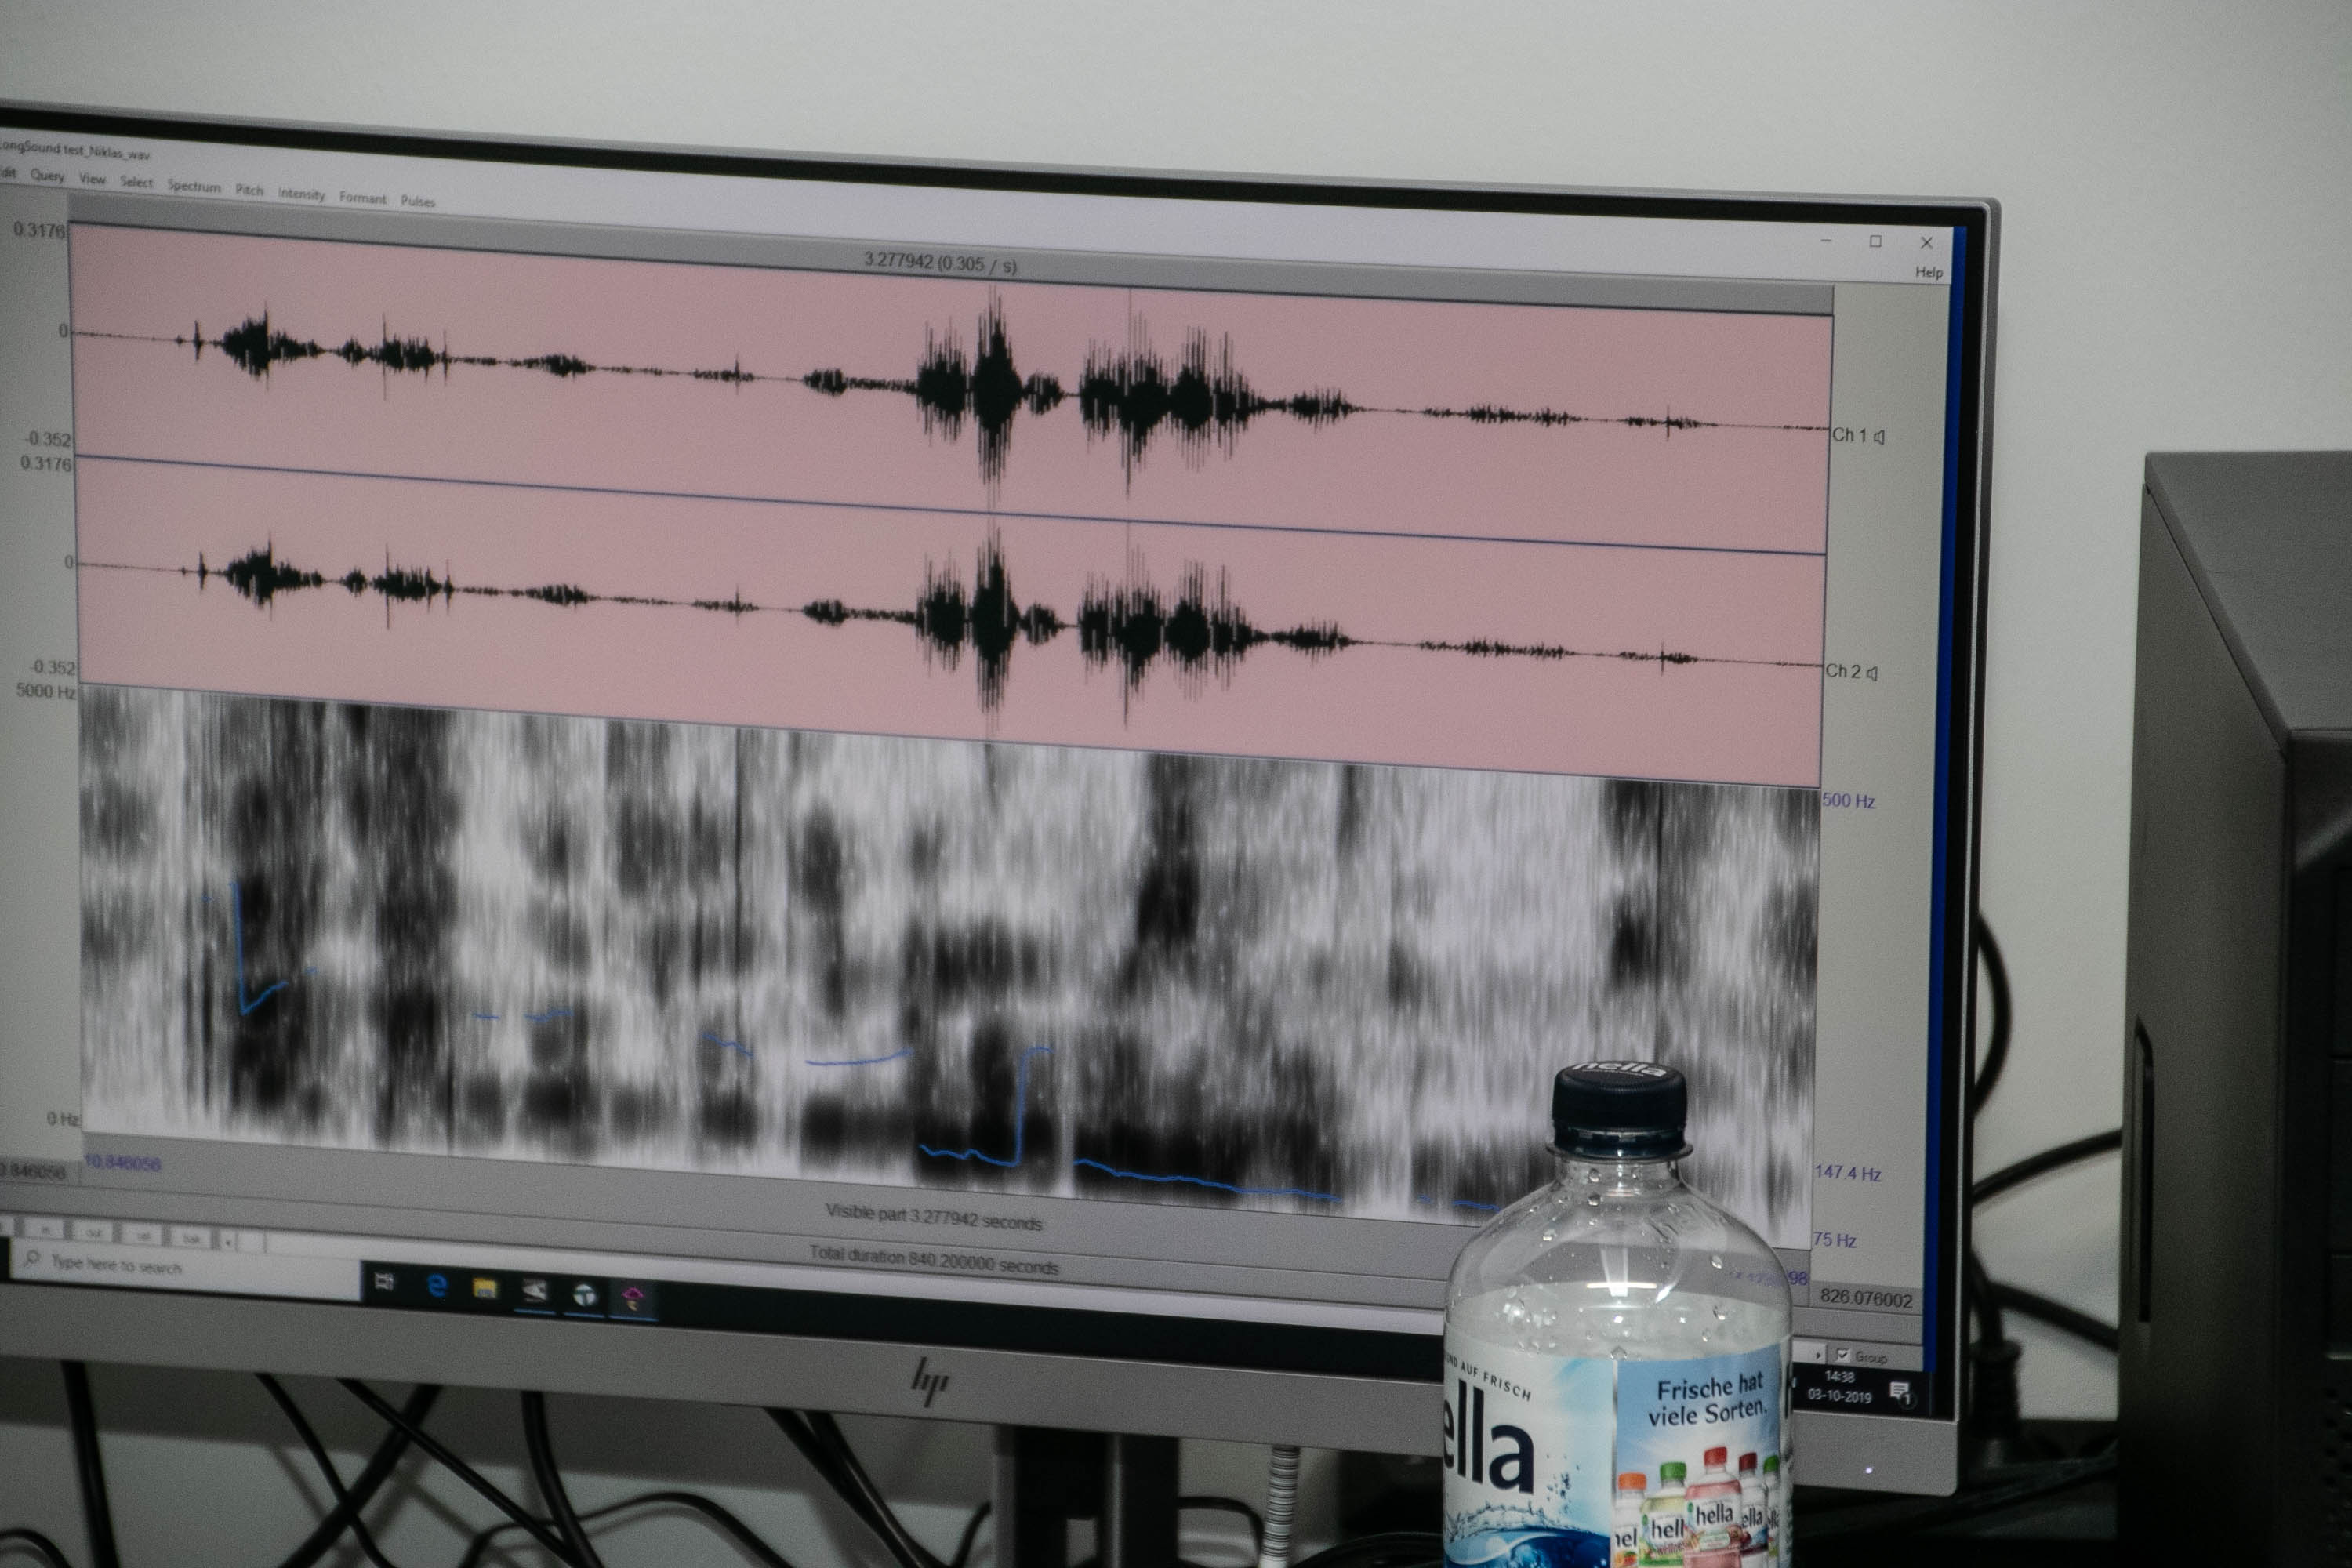Click the taskbar clock showing 14:38
This screenshot has height=1568, width=2352.
1839,1386
